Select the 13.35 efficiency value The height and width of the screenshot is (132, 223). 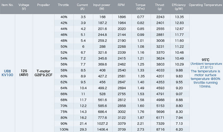(x=179, y=17)
